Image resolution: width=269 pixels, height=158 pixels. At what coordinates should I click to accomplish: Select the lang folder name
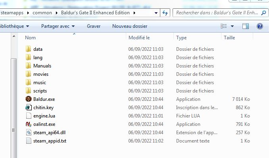[x=38, y=58]
